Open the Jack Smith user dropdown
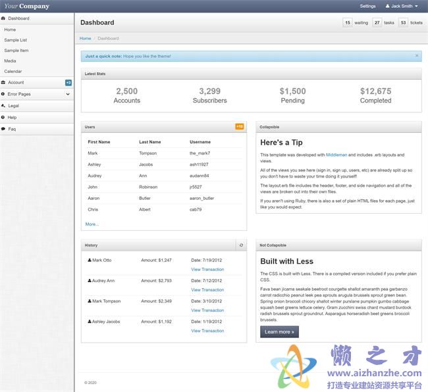The height and width of the screenshot is (392, 428). [x=401, y=6]
